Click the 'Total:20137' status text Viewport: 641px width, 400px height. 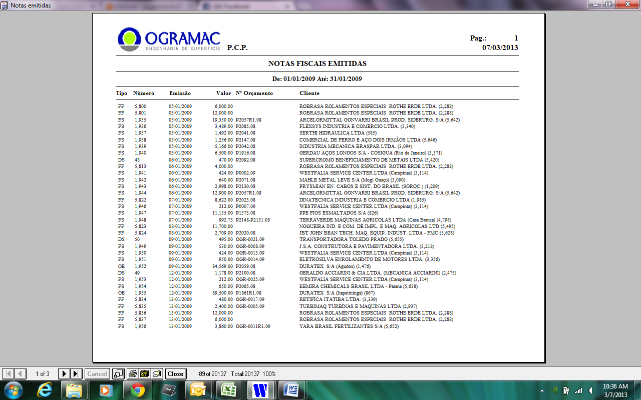coord(245,374)
